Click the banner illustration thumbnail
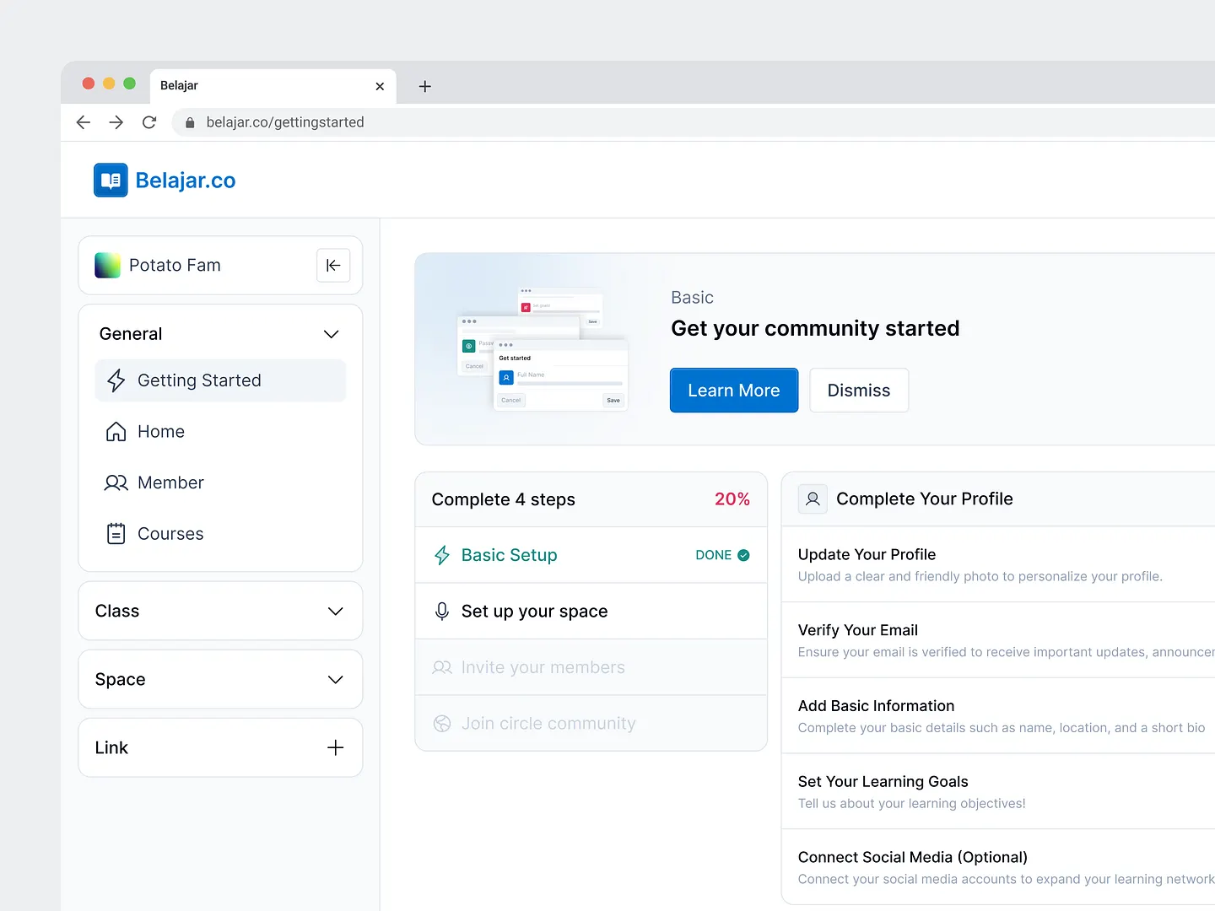The image size is (1215, 911). pos(543,349)
